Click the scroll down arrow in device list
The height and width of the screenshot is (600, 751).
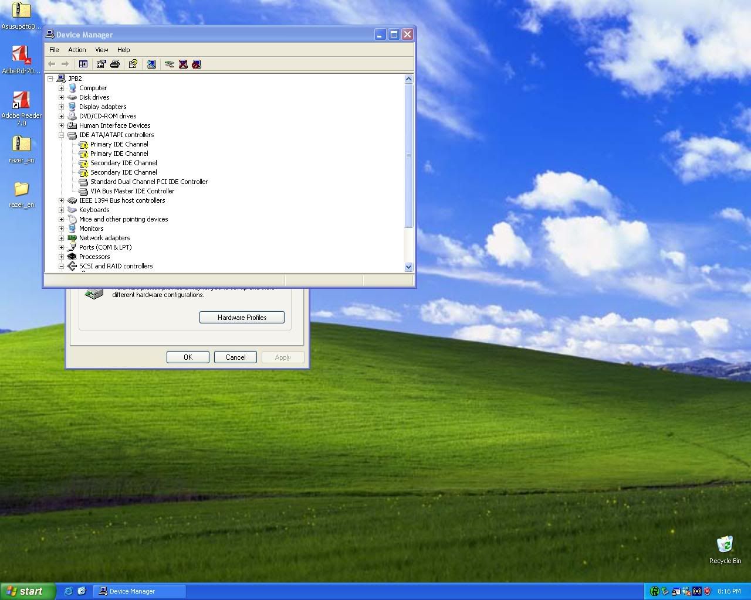click(408, 267)
